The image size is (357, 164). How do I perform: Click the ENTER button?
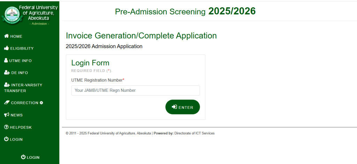(x=183, y=107)
